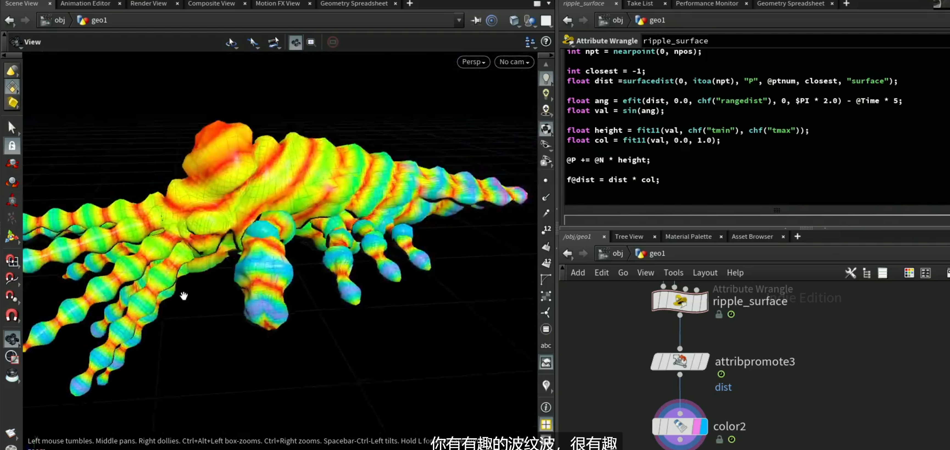This screenshot has height=450, width=950.
Task: Select the arrow Select tool in left toolbar
Action: tap(12, 128)
